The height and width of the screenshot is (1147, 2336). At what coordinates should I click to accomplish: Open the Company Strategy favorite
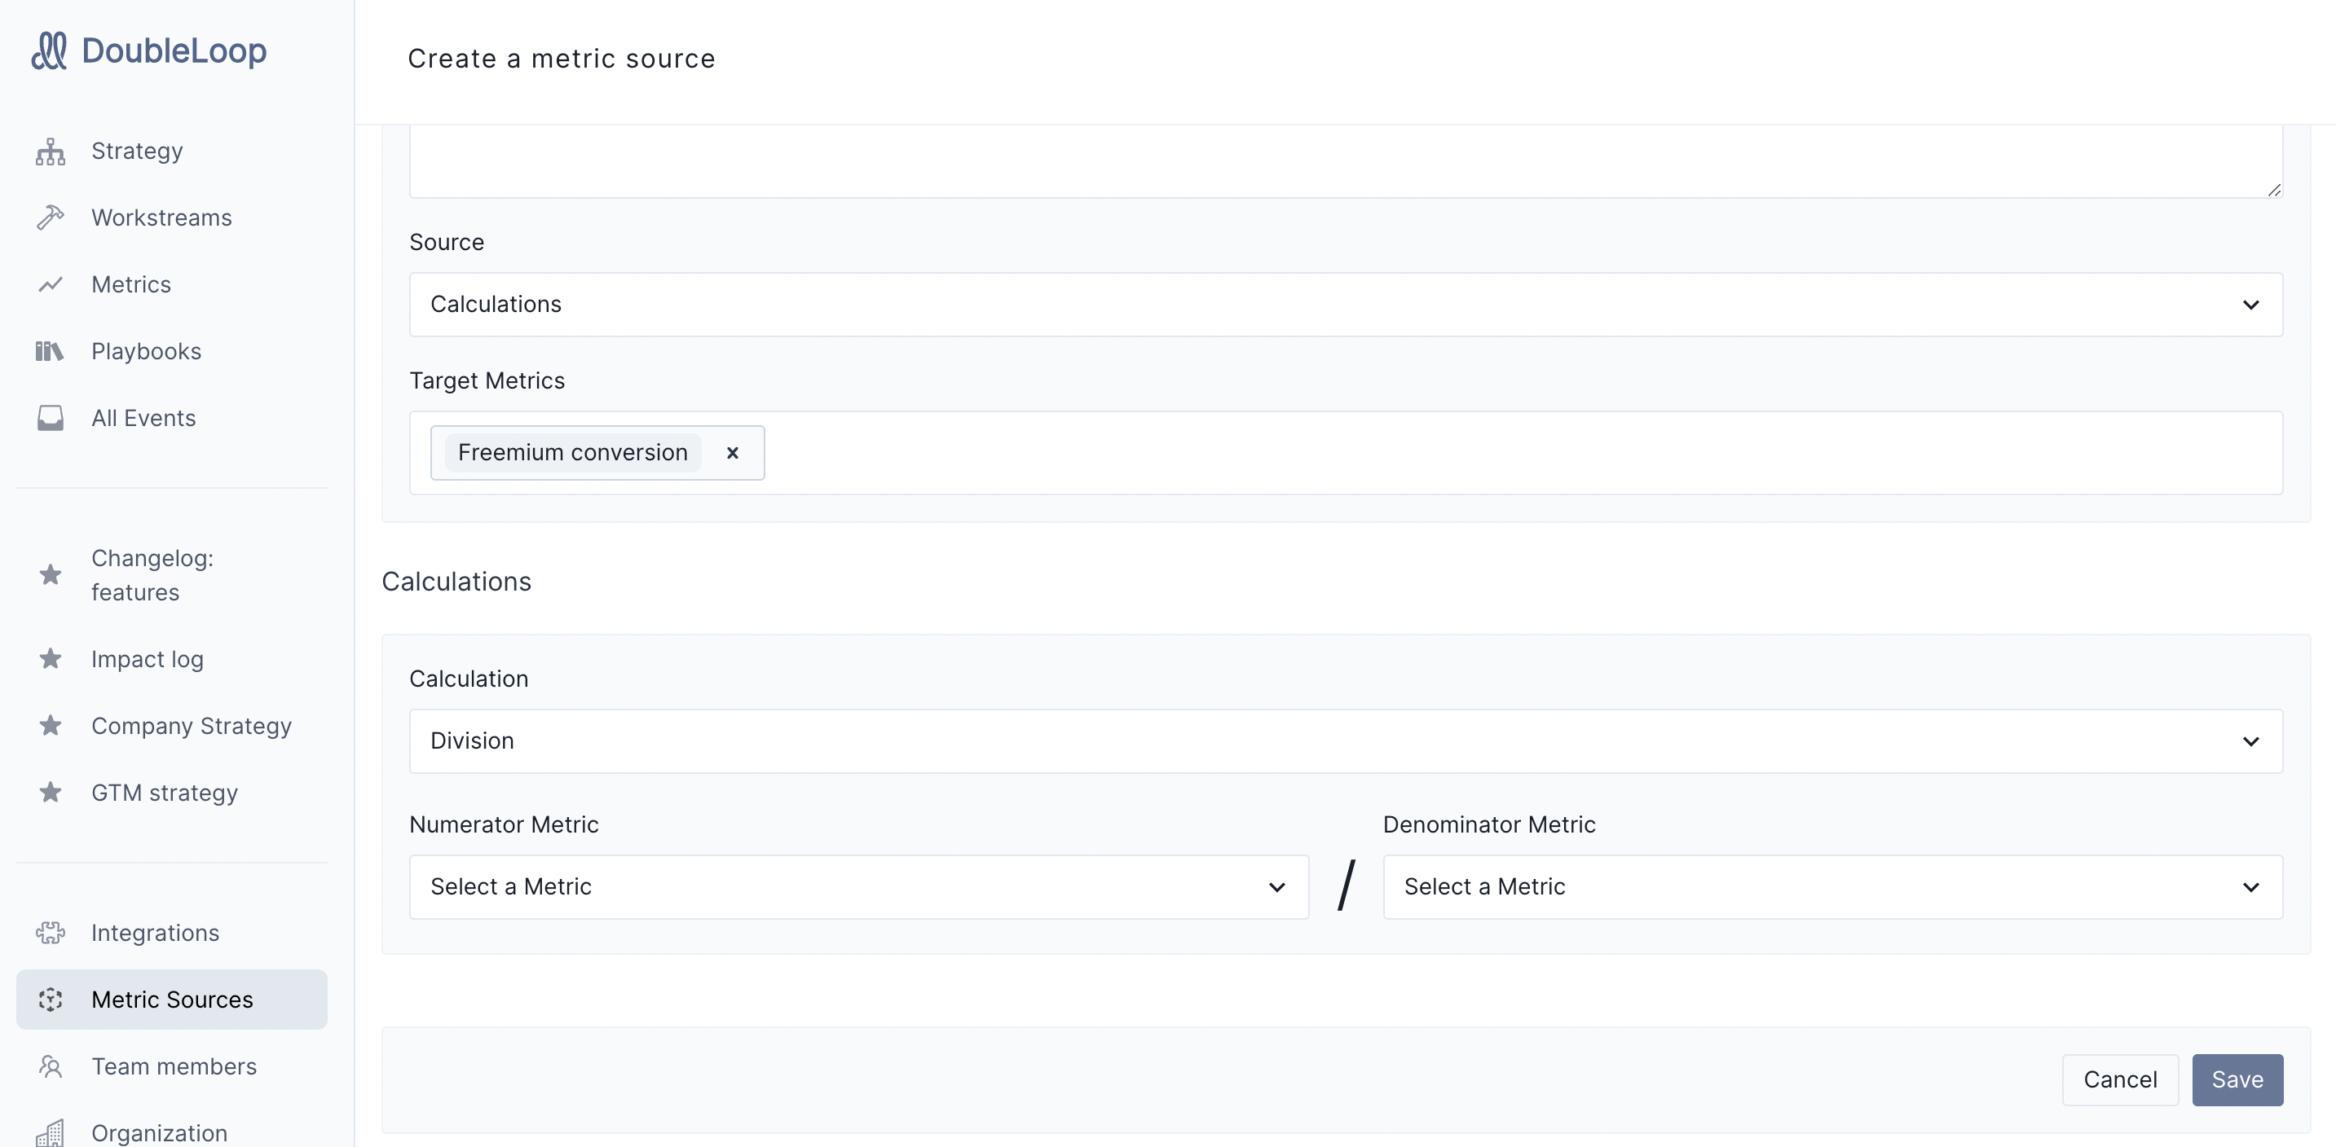coord(172,726)
